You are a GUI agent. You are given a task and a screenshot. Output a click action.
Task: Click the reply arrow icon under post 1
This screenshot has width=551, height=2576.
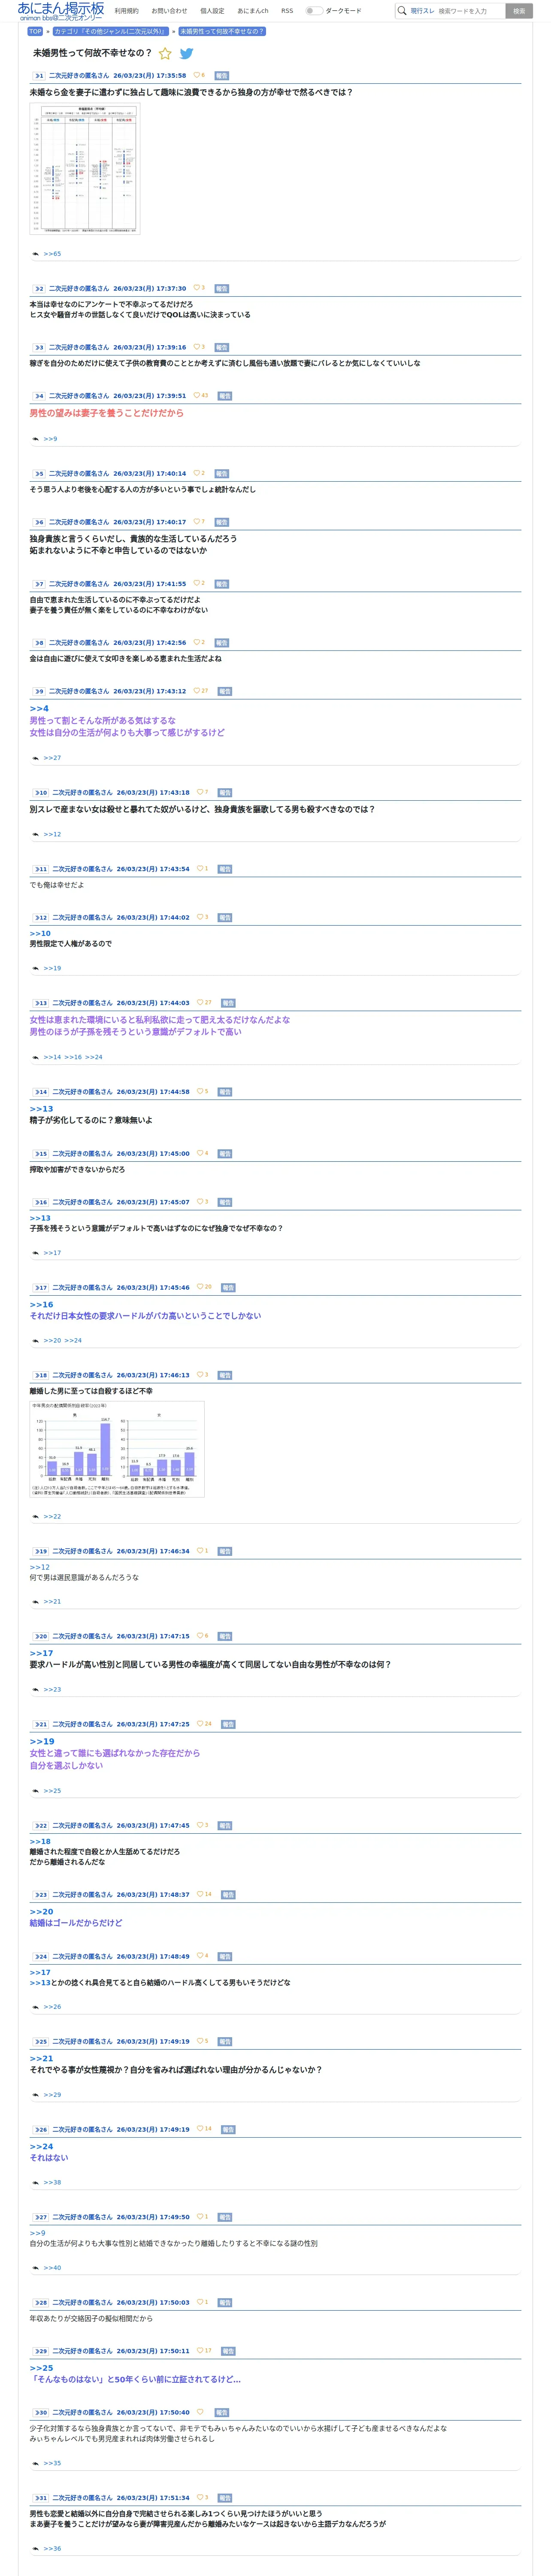[x=36, y=254]
